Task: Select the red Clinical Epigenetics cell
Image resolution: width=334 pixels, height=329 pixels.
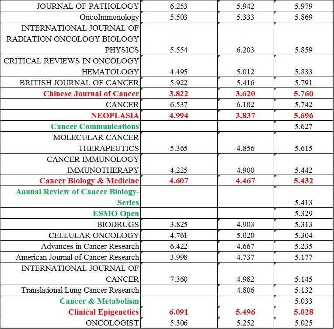Action: tap(70, 312)
